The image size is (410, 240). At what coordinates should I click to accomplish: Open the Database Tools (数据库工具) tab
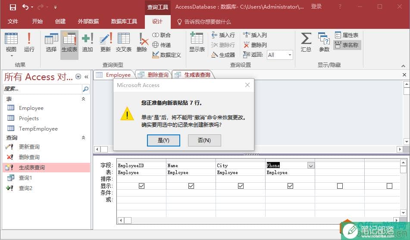tap(124, 22)
